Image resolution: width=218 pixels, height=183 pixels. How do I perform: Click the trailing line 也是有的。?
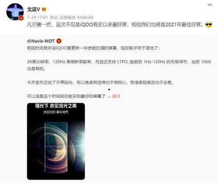(x=36, y=69)
